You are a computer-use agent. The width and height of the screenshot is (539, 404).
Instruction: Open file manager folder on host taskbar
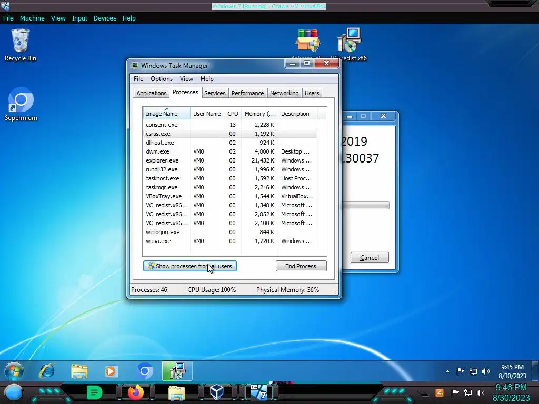(x=177, y=393)
